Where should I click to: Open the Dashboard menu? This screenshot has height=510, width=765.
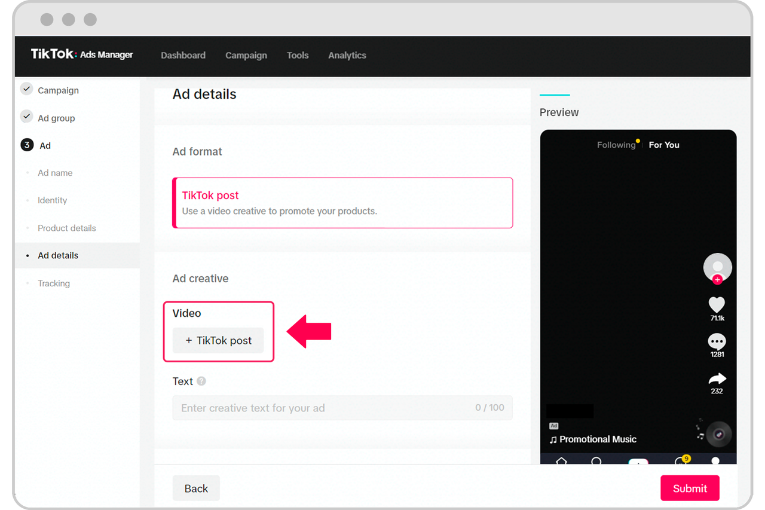183,55
